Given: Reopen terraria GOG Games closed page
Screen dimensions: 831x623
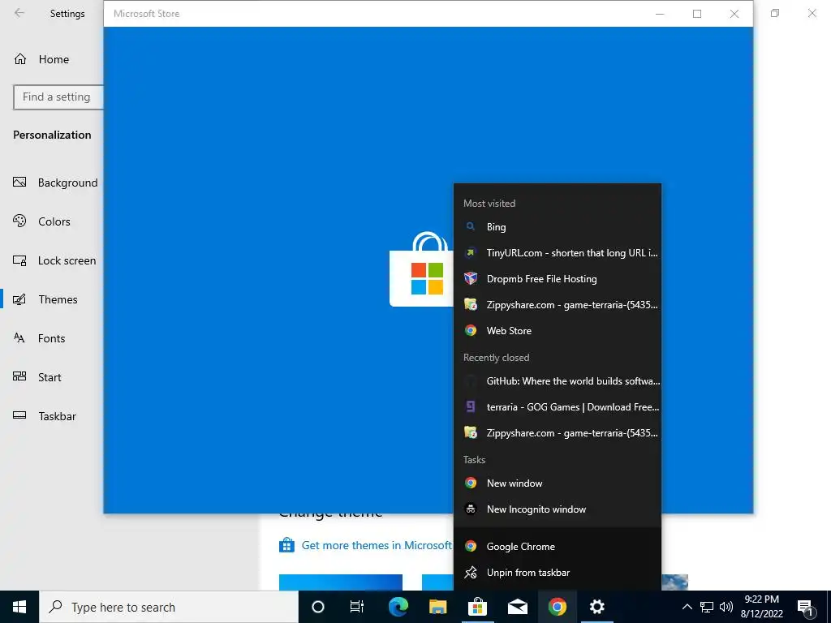Looking at the screenshot, I should pyautogui.click(x=557, y=407).
